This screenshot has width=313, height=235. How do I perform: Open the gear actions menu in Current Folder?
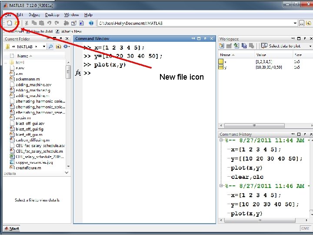click(x=66, y=47)
